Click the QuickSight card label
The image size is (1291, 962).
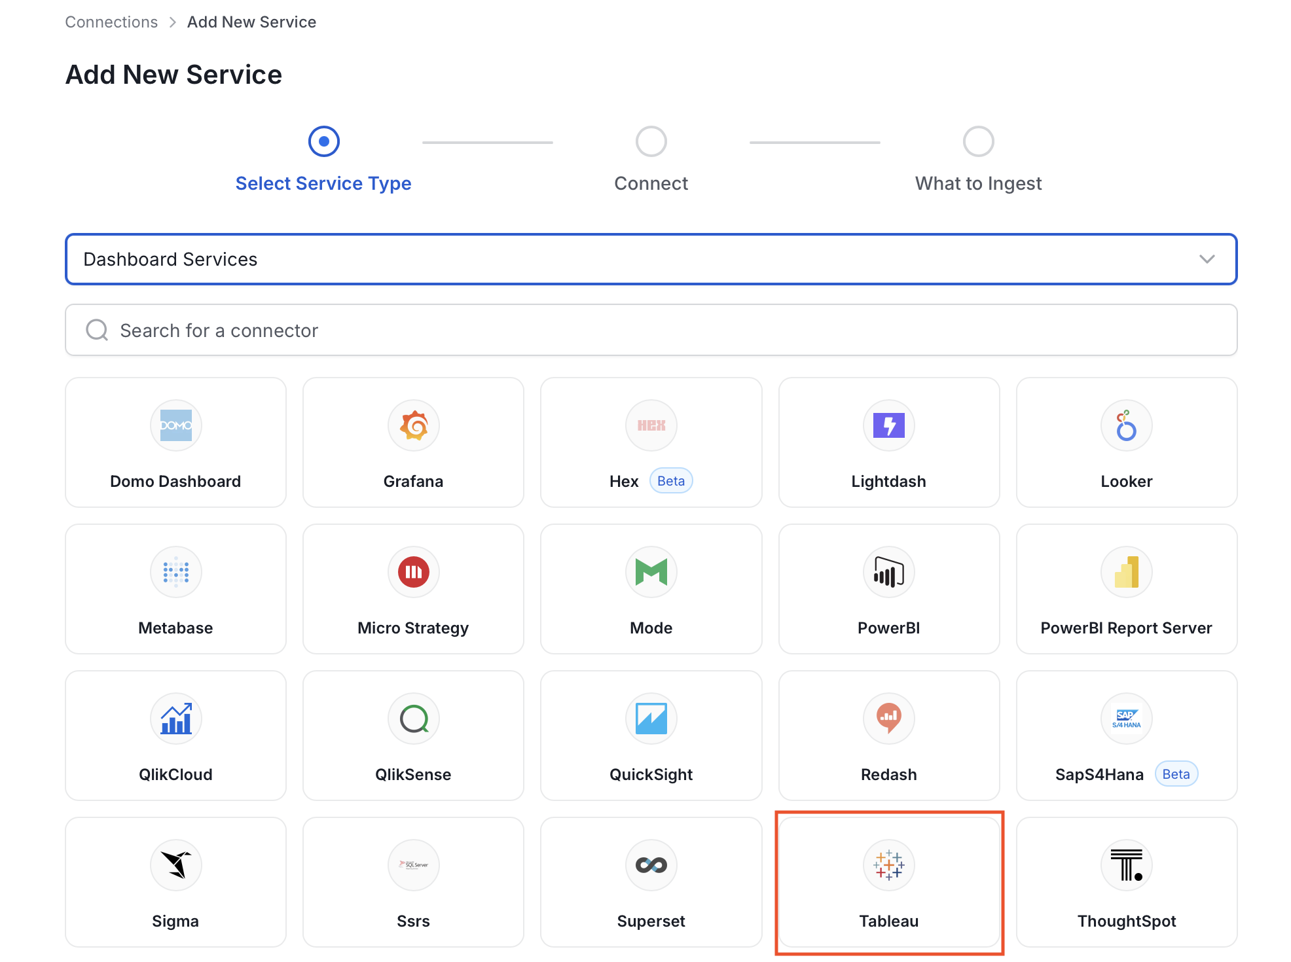click(x=651, y=774)
